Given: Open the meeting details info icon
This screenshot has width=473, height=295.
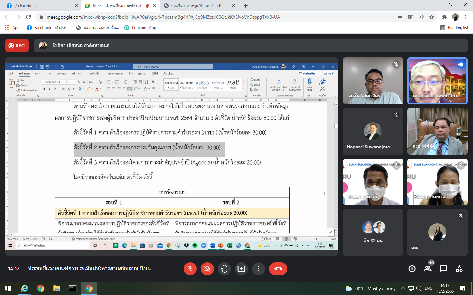Looking at the screenshot, I should point(412,269).
